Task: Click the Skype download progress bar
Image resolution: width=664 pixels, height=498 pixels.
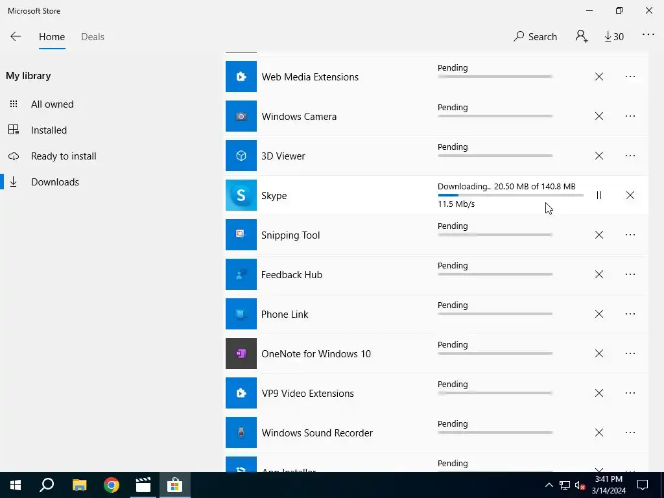Action: point(511,195)
